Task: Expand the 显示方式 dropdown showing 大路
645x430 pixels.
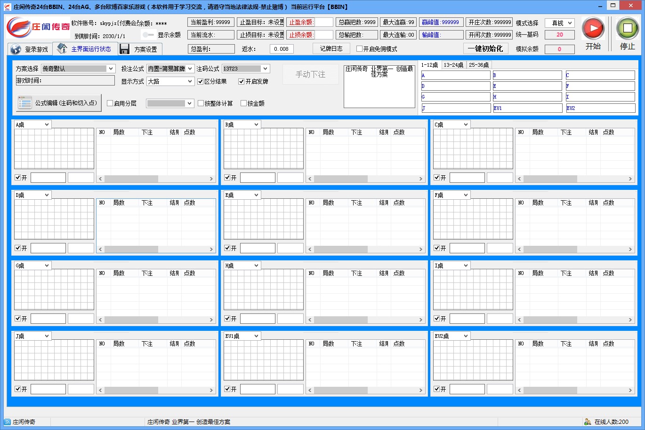Action: click(170, 81)
